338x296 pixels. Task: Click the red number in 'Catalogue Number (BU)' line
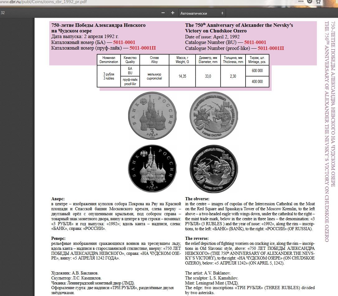(255, 42)
